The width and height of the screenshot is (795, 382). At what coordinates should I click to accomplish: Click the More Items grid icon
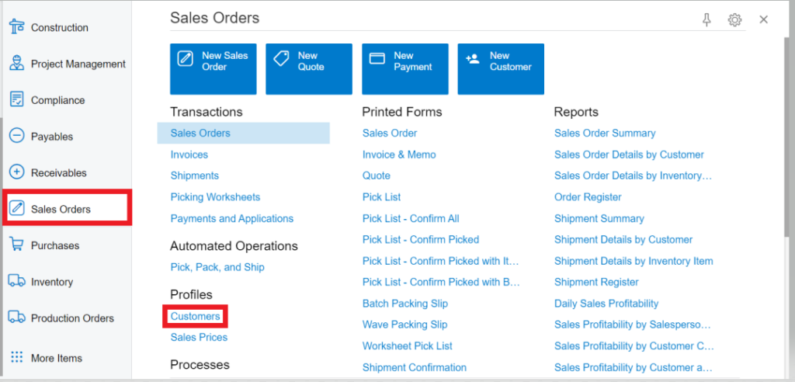(x=16, y=358)
